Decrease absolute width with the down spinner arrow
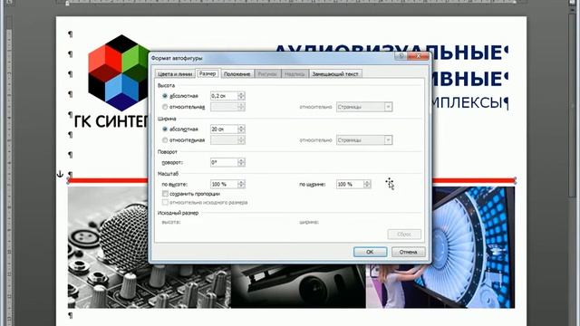Screen dimensions: 580x326 pos(241,131)
